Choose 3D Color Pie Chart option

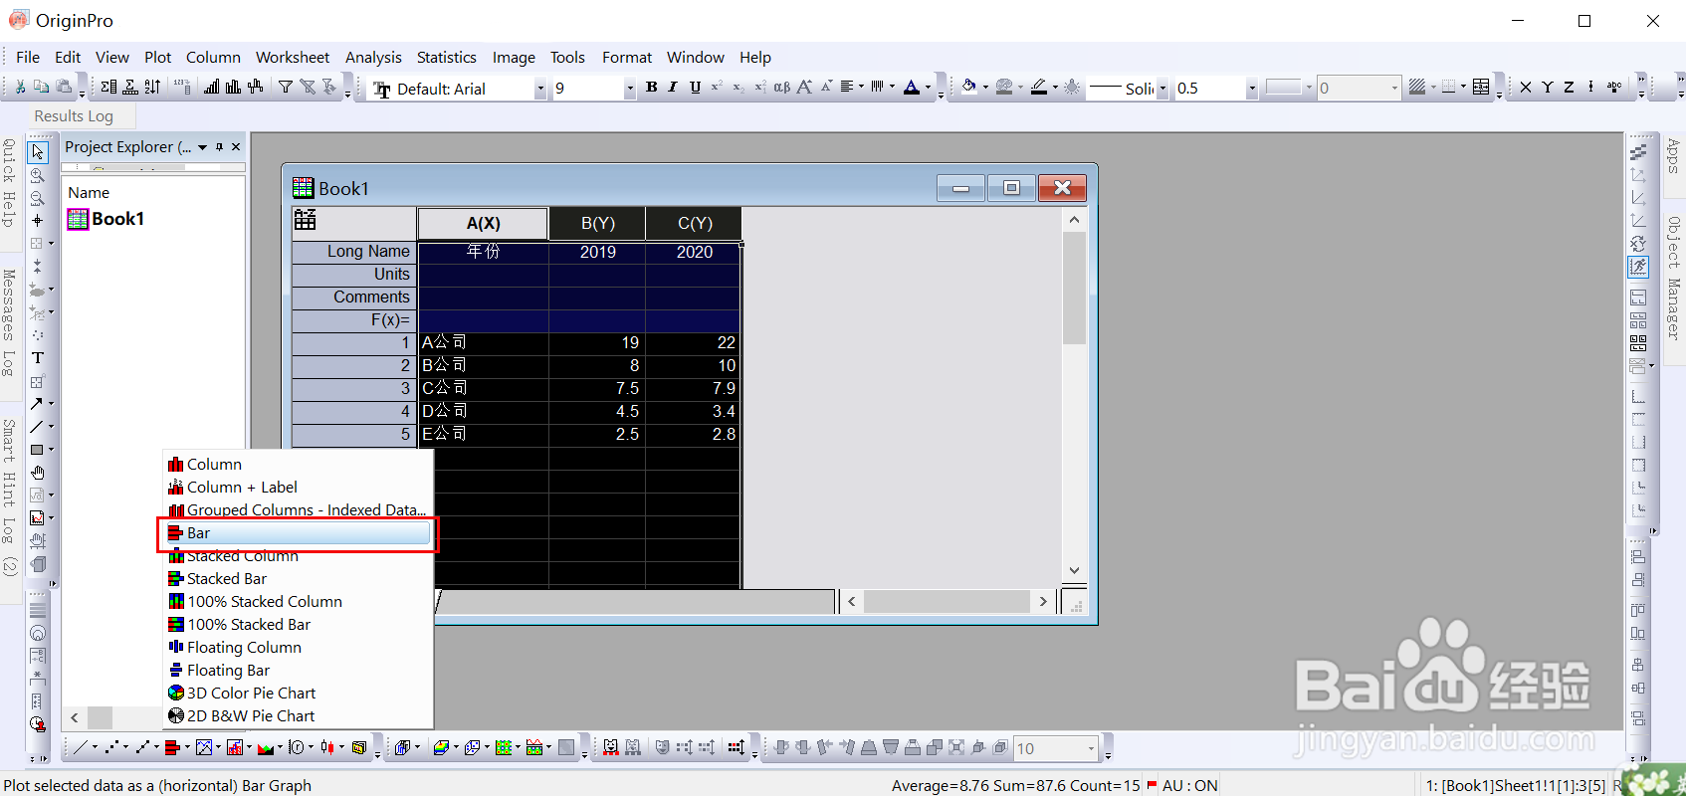(299, 694)
